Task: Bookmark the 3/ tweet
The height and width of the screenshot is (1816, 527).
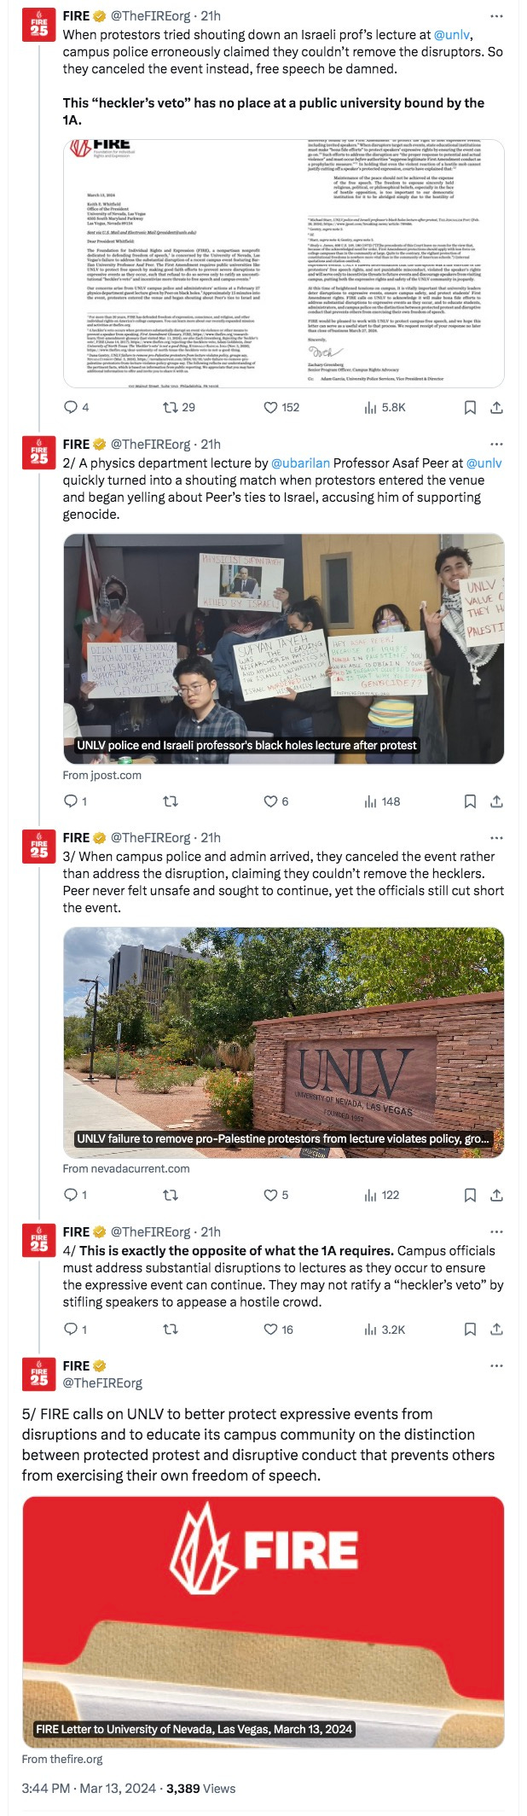Action: tap(470, 1196)
